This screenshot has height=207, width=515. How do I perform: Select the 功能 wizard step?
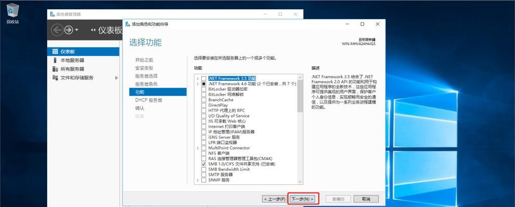(x=158, y=92)
